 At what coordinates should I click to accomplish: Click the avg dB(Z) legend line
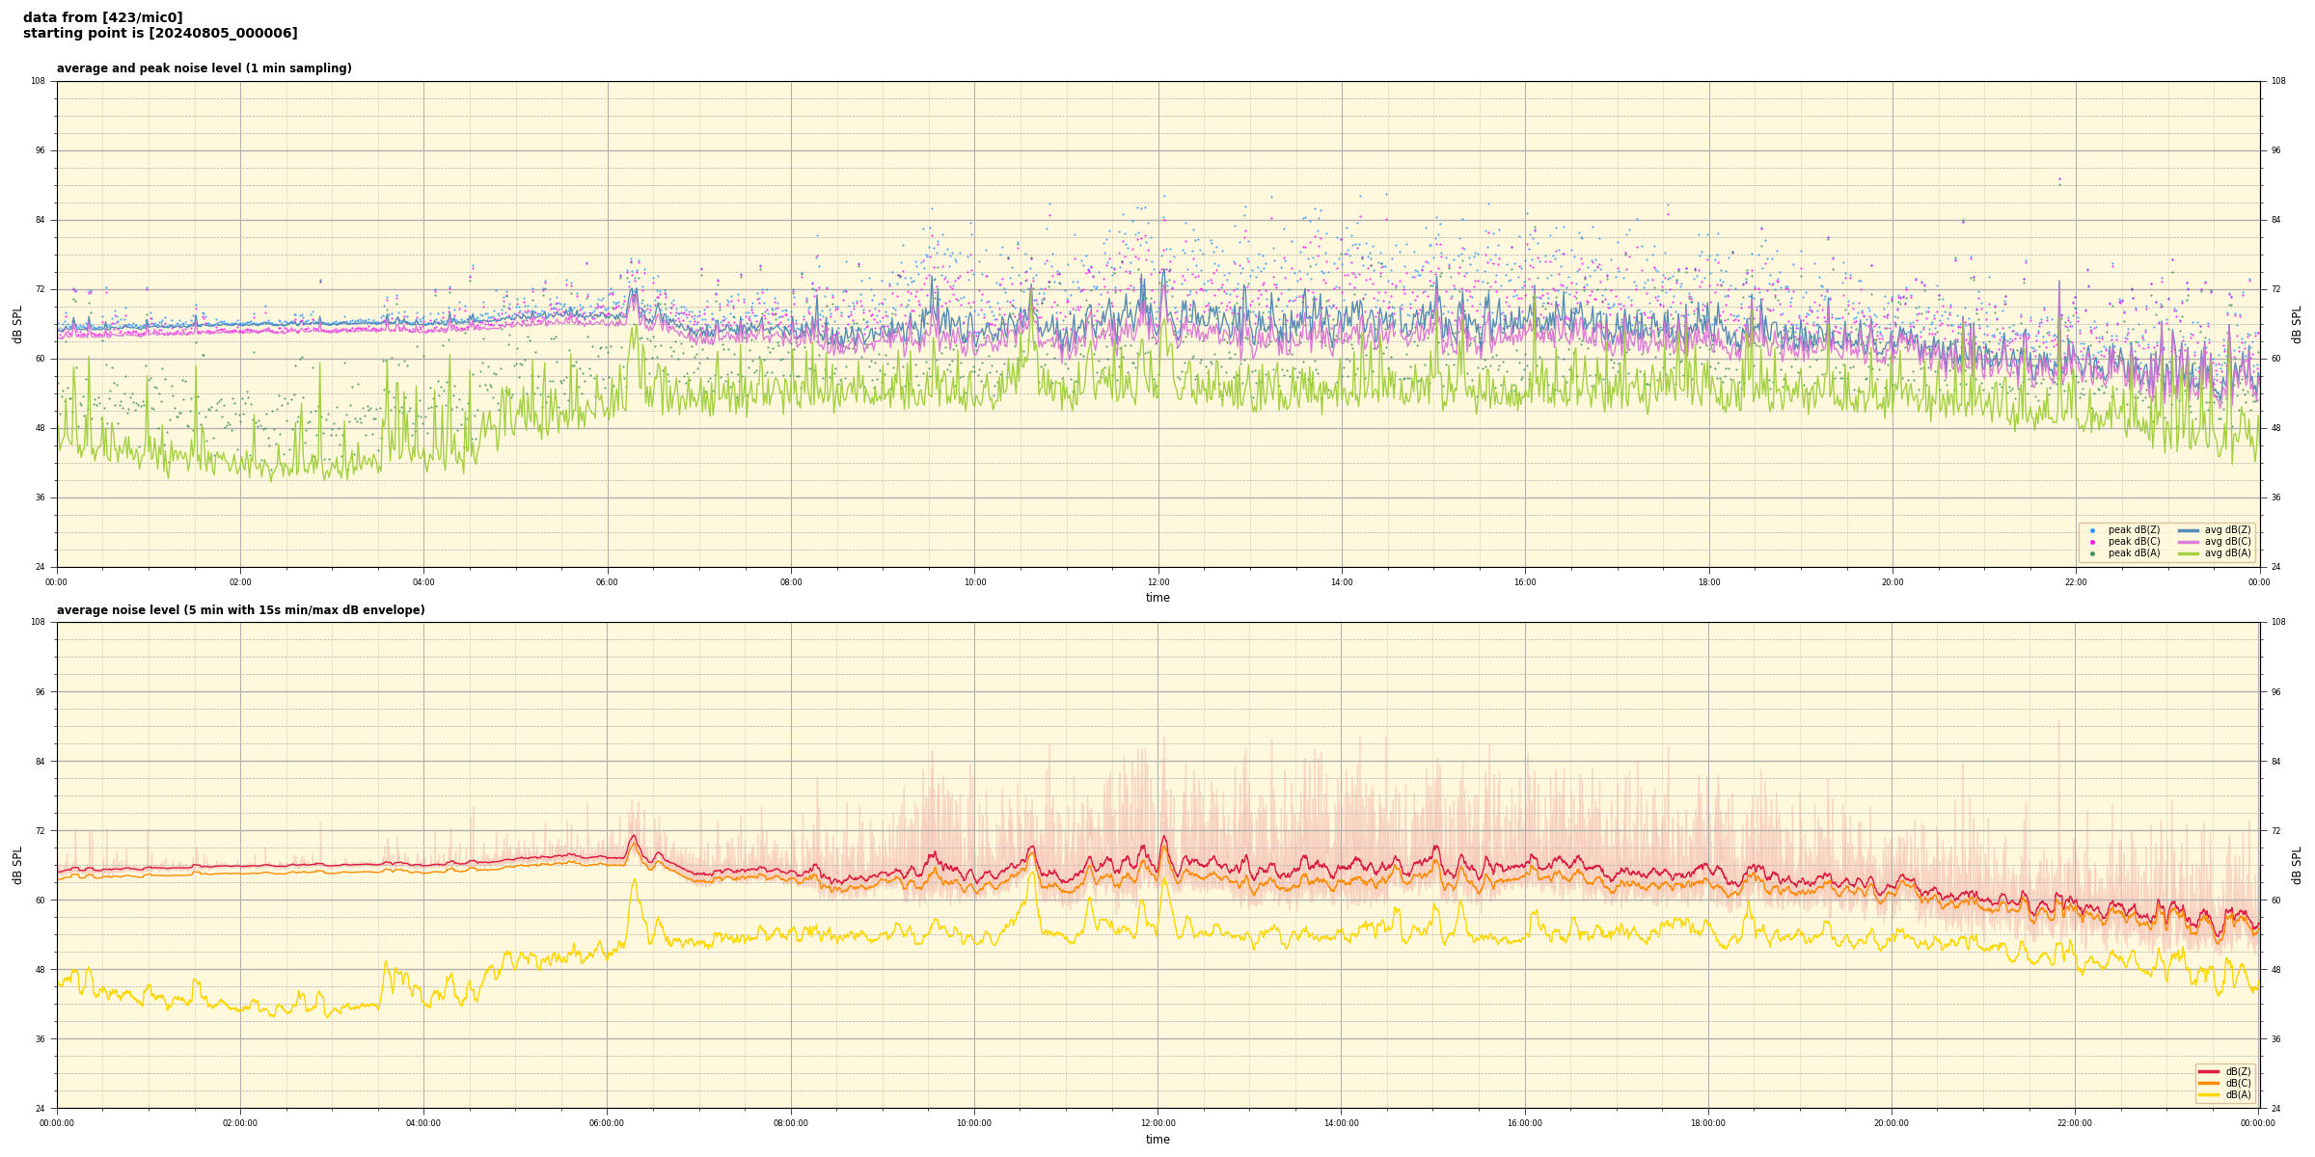2188,530
